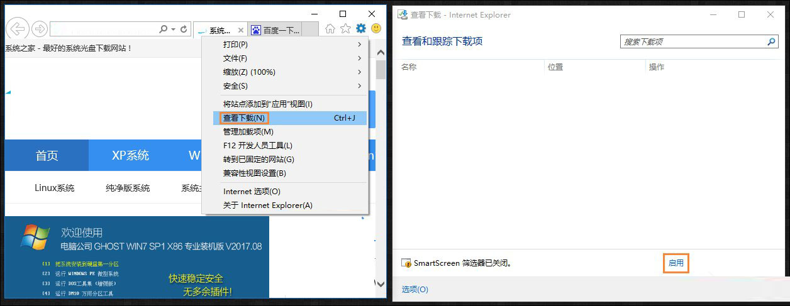Click into the 搜索下载项 search field
The image size is (790, 306).
(692, 42)
